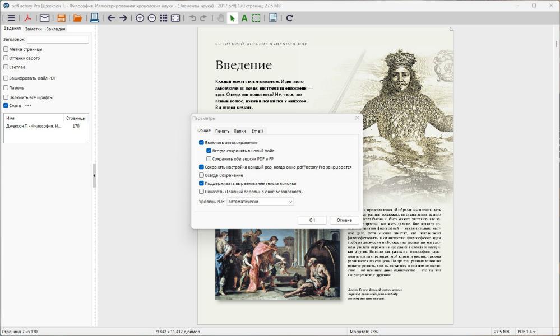Collapse the left sidebar panel handle
This screenshot has height=336, width=560.
94,175
